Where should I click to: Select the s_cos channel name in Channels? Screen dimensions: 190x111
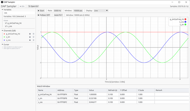8,40
